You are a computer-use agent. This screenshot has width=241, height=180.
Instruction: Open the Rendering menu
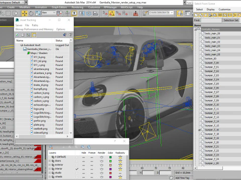[x=77, y=7]
